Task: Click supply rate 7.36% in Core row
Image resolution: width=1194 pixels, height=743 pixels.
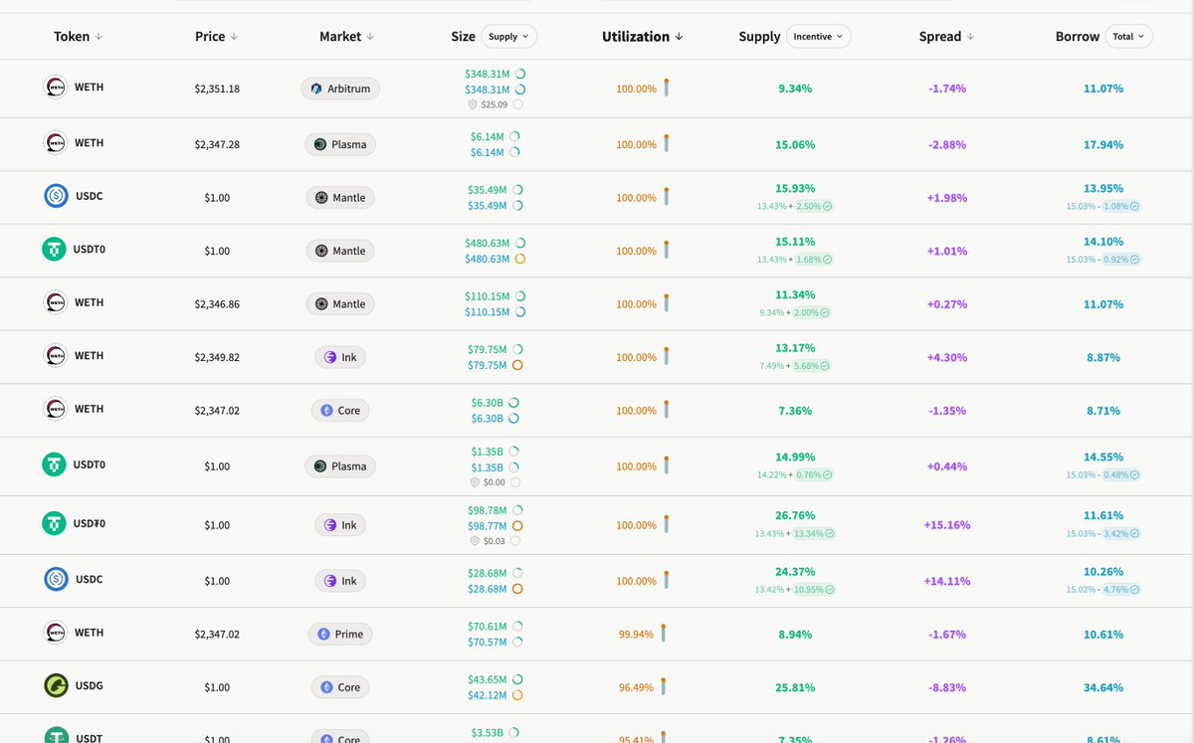Action: coord(795,411)
